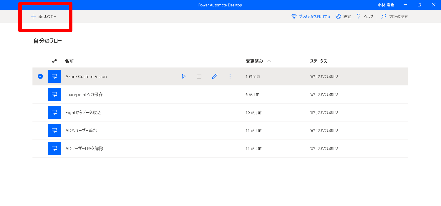Click the sharepointへの保存 flow icon
441x206 pixels.
coord(54,94)
